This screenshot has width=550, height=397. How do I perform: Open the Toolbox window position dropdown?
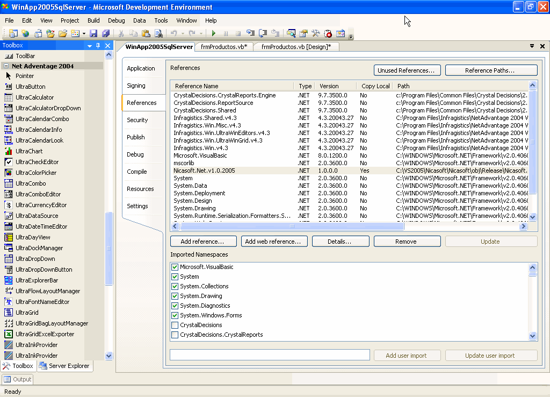(x=90, y=46)
